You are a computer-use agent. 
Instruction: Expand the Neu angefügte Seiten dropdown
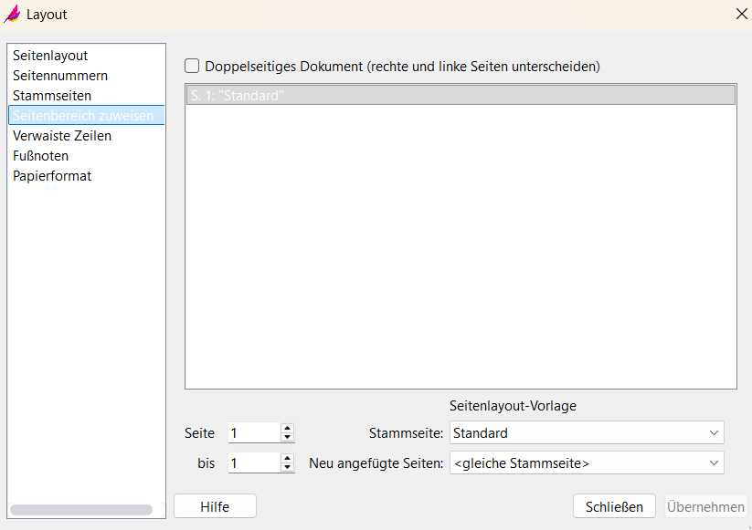(586, 463)
